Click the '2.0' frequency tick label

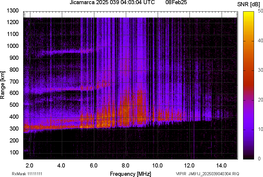click(29, 165)
